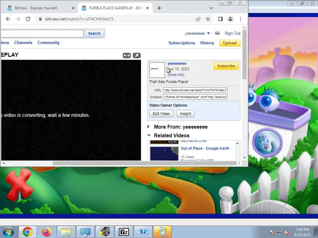This screenshot has width=318, height=238.
Task: Click the yellow Upload button
Action: click(230, 43)
